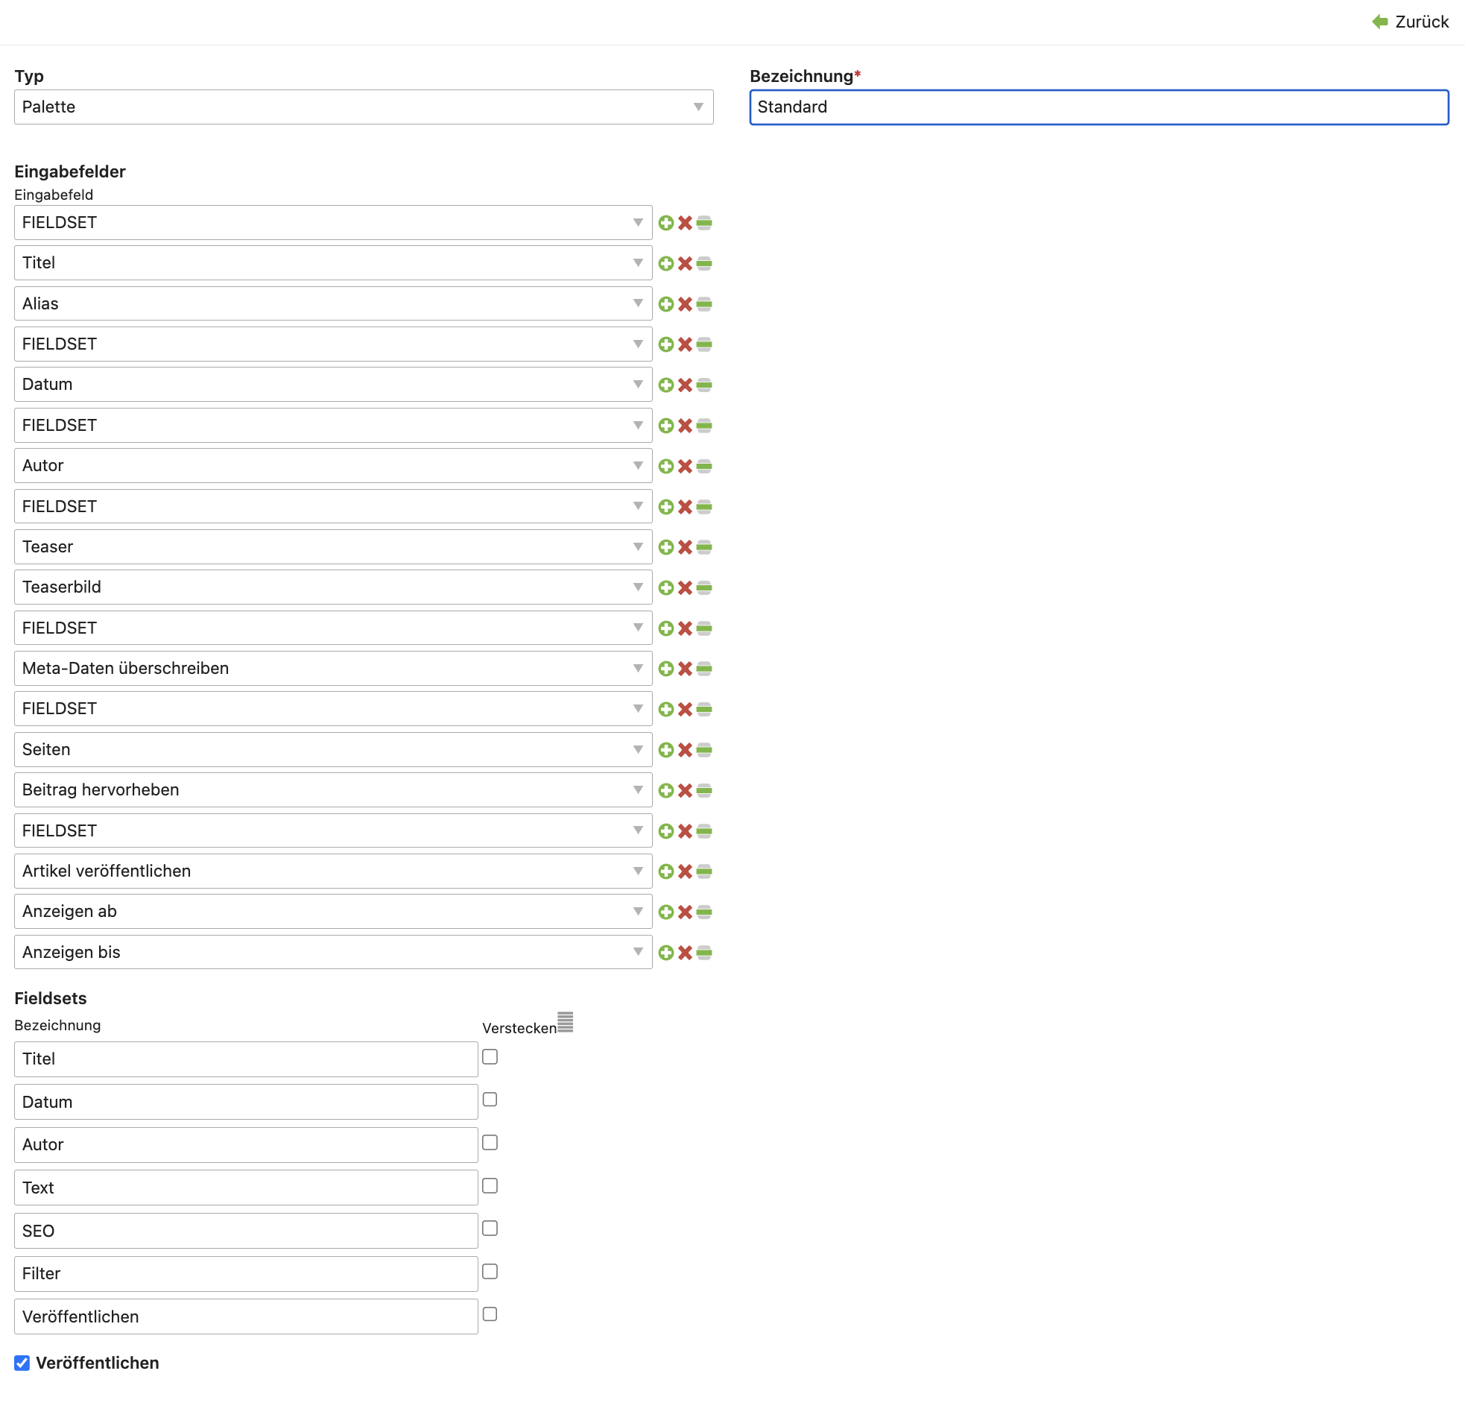Delete the Alias field row with red X
This screenshot has height=1403, width=1465.
click(x=685, y=304)
